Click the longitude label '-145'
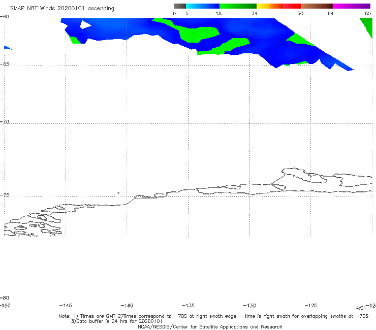Screen dimensions: 376x330 [66, 305]
